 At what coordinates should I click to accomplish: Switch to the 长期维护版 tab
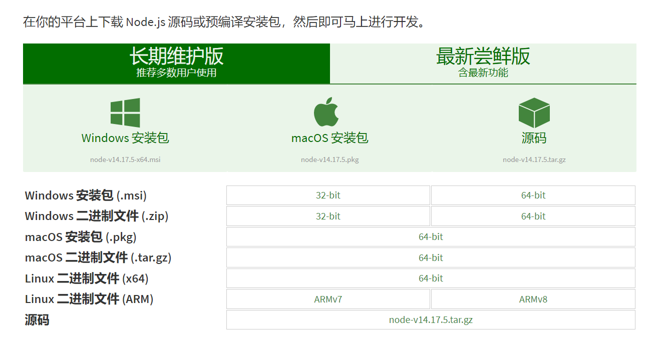(176, 63)
